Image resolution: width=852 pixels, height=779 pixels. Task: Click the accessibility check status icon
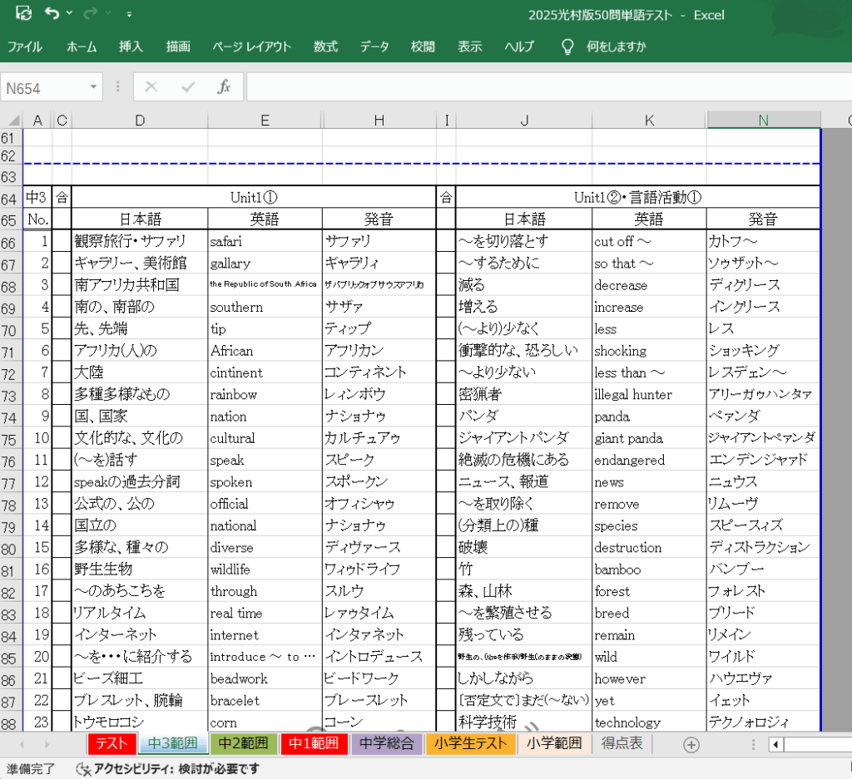click(83, 768)
